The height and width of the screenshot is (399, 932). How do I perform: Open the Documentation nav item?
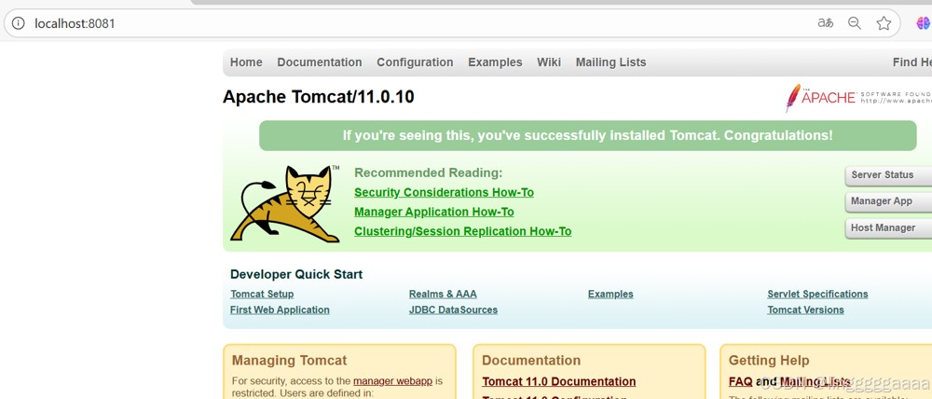[x=319, y=62]
